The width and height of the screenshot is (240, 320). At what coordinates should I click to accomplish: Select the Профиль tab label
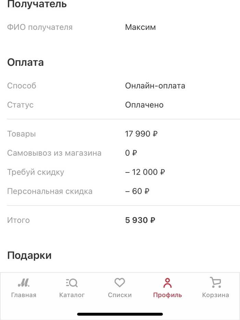pyautogui.click(x=167, y=295)
